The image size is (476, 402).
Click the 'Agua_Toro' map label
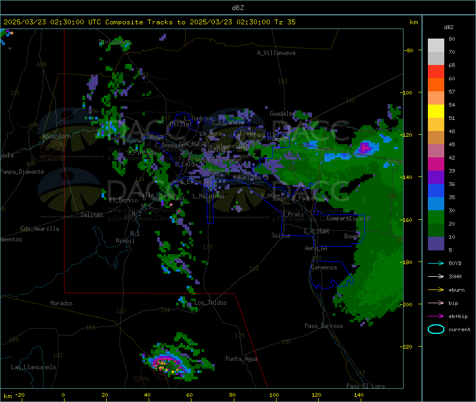[57, 136]
